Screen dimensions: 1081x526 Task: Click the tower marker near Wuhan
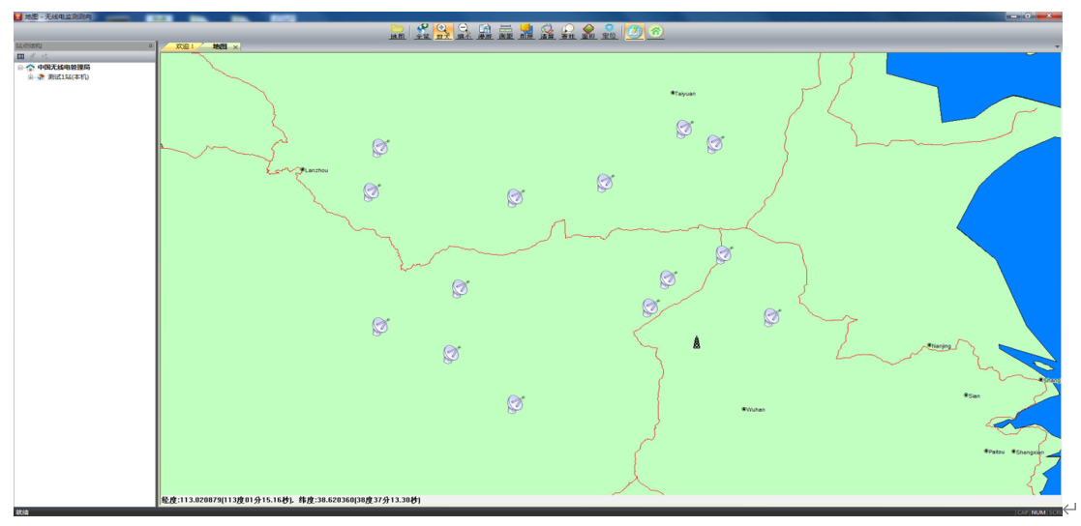pos(696,342)
